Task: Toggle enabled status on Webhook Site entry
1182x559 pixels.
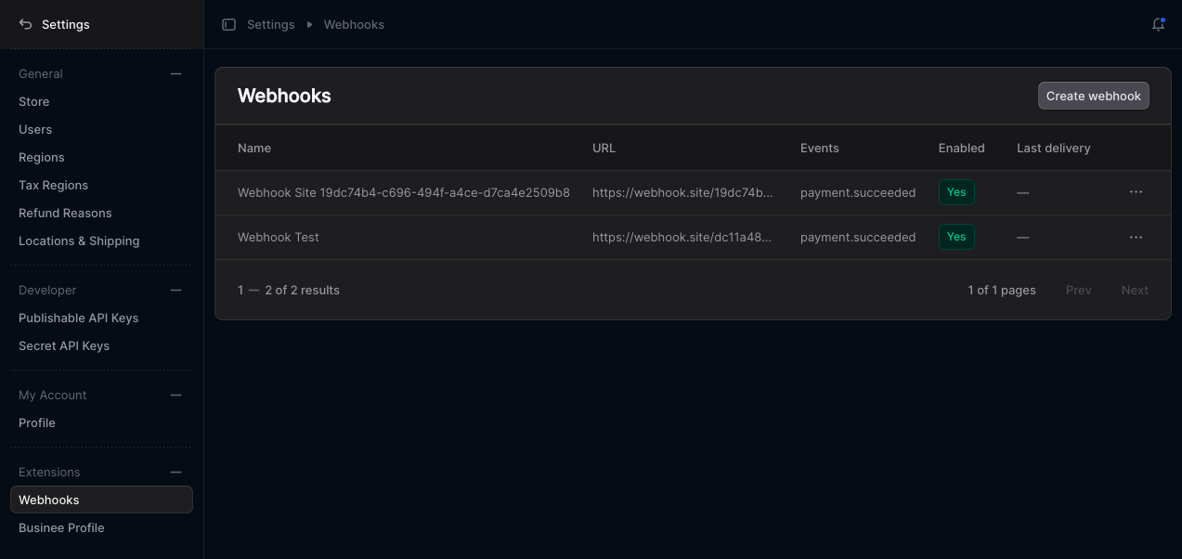Action: (956, 192)
